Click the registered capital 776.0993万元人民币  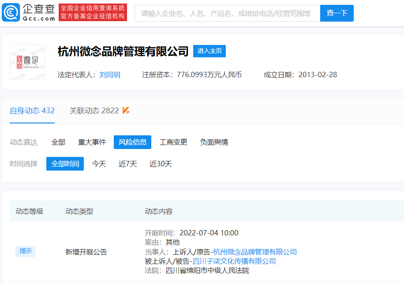coord(209,74)
